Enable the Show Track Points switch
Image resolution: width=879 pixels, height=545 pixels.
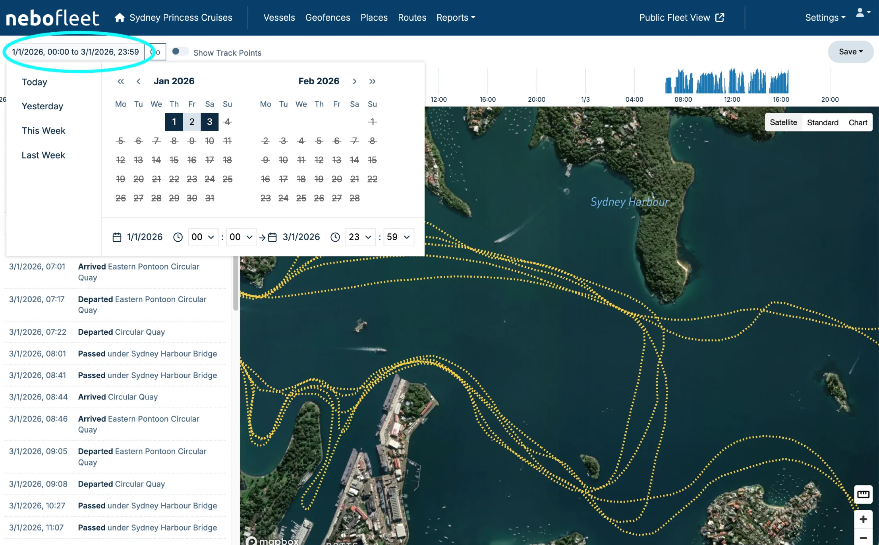(x=180, y=52)
